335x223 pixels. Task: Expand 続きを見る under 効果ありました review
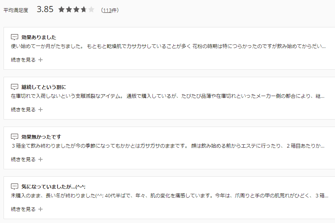pyautogui.click(x=27, y=60)
